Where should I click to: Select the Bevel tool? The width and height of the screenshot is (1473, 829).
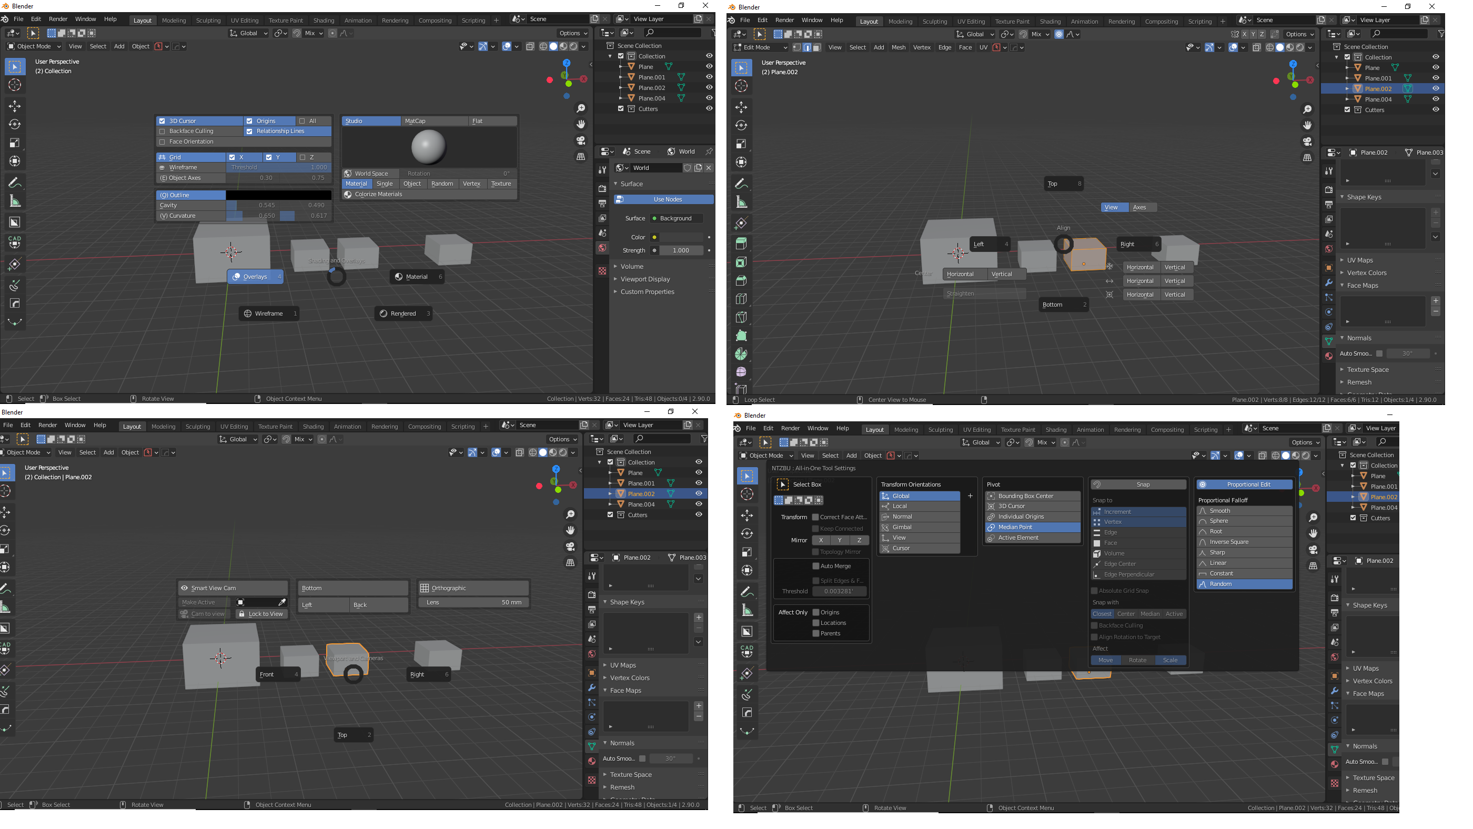741,280
